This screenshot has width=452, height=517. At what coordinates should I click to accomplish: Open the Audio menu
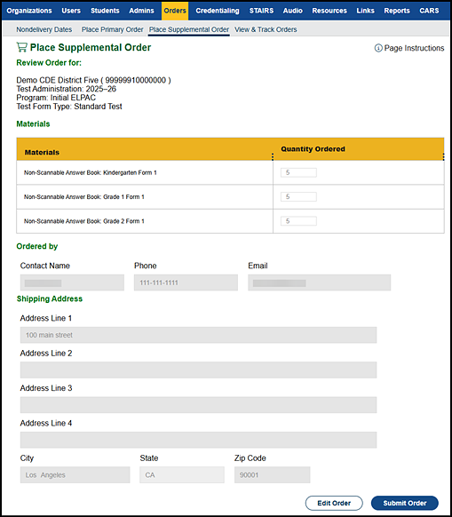(x=292, y=11)
